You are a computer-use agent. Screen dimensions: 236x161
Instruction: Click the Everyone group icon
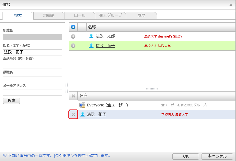(82, 105)
